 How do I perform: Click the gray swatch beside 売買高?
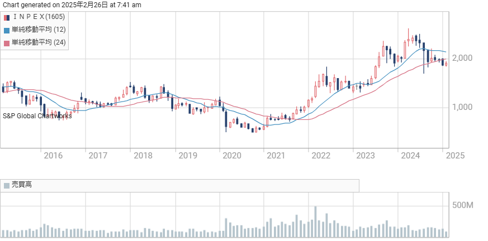coord(7,186)
